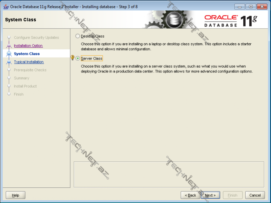The width and height of the screenshot is (271, 203).
Task: Click the Installation Option step icon
Action: pyautogui.click(x=9, y=46)
